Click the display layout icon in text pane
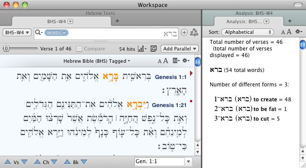Screen dimensions: 306x168 point(176,61)
